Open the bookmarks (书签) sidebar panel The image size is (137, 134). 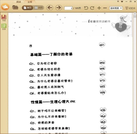point(4,18)
